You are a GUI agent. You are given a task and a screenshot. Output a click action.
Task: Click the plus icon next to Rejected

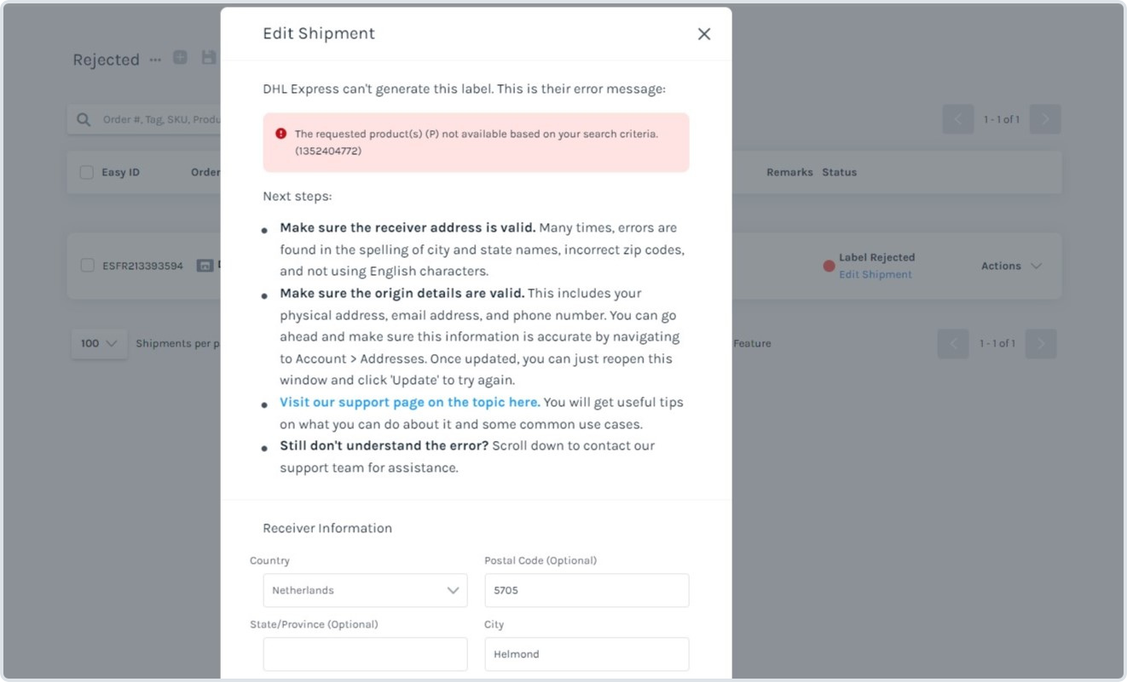click(x=180, y=58)
